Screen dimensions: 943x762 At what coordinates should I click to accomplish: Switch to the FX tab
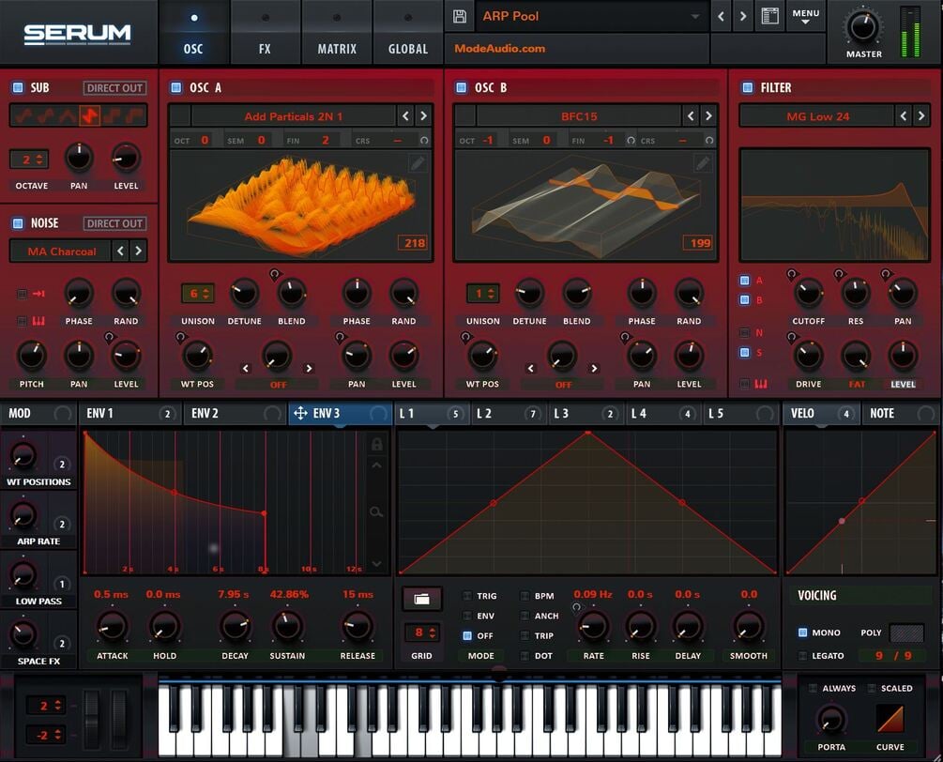(x=265, y=32)
